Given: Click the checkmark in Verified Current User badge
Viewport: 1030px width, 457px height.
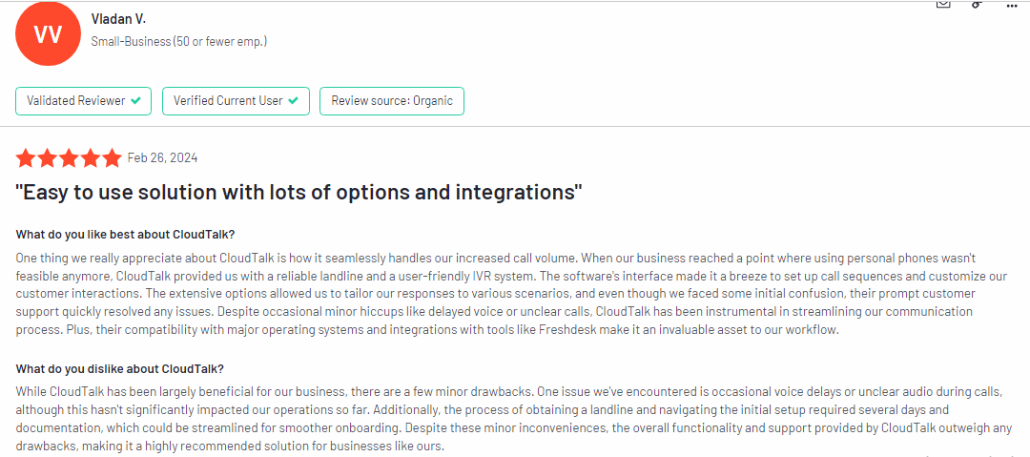Looking at the screenshot, I should (293, 101).
